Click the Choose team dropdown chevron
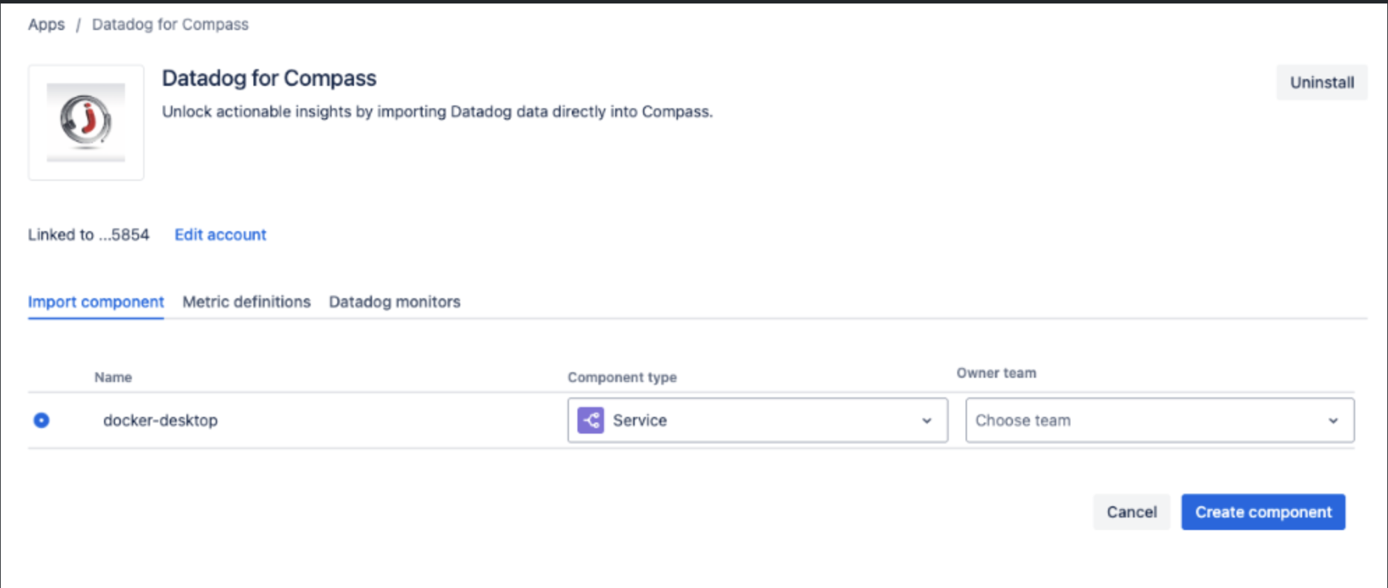The image size is (1388, 588). (x=1333, y=421)
